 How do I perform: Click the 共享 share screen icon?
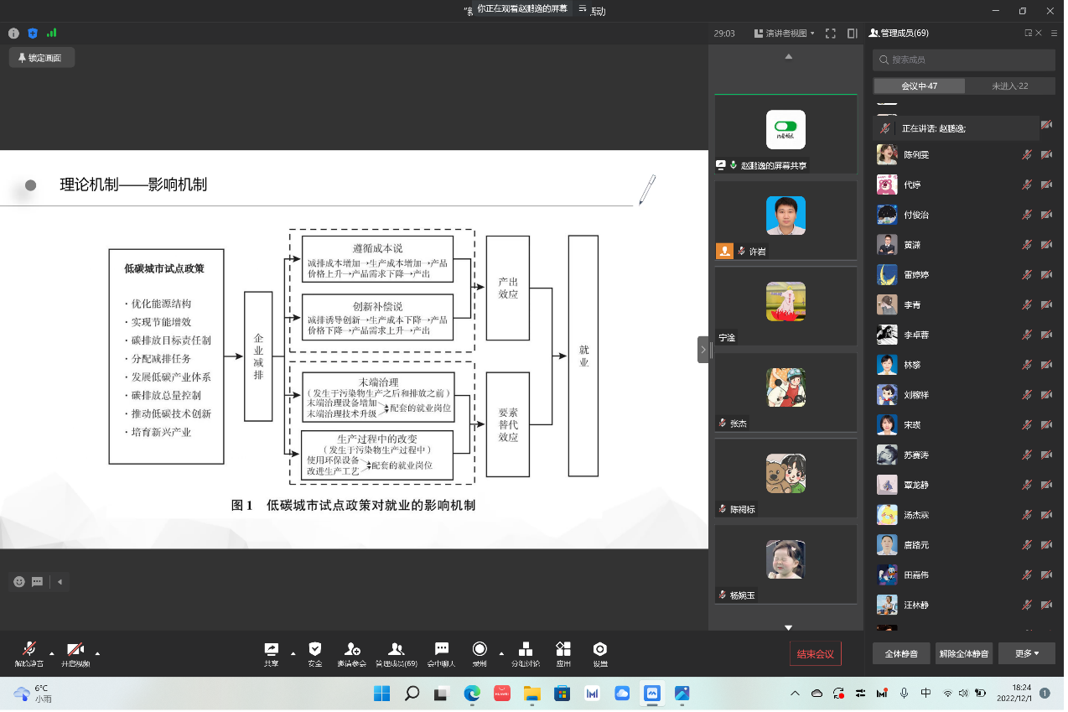click(272, 650)
